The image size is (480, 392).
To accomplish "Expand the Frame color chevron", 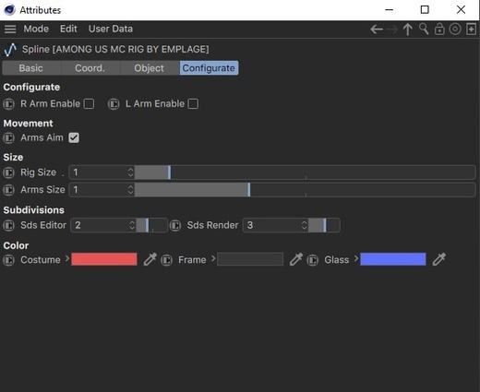I will (213, 259).
